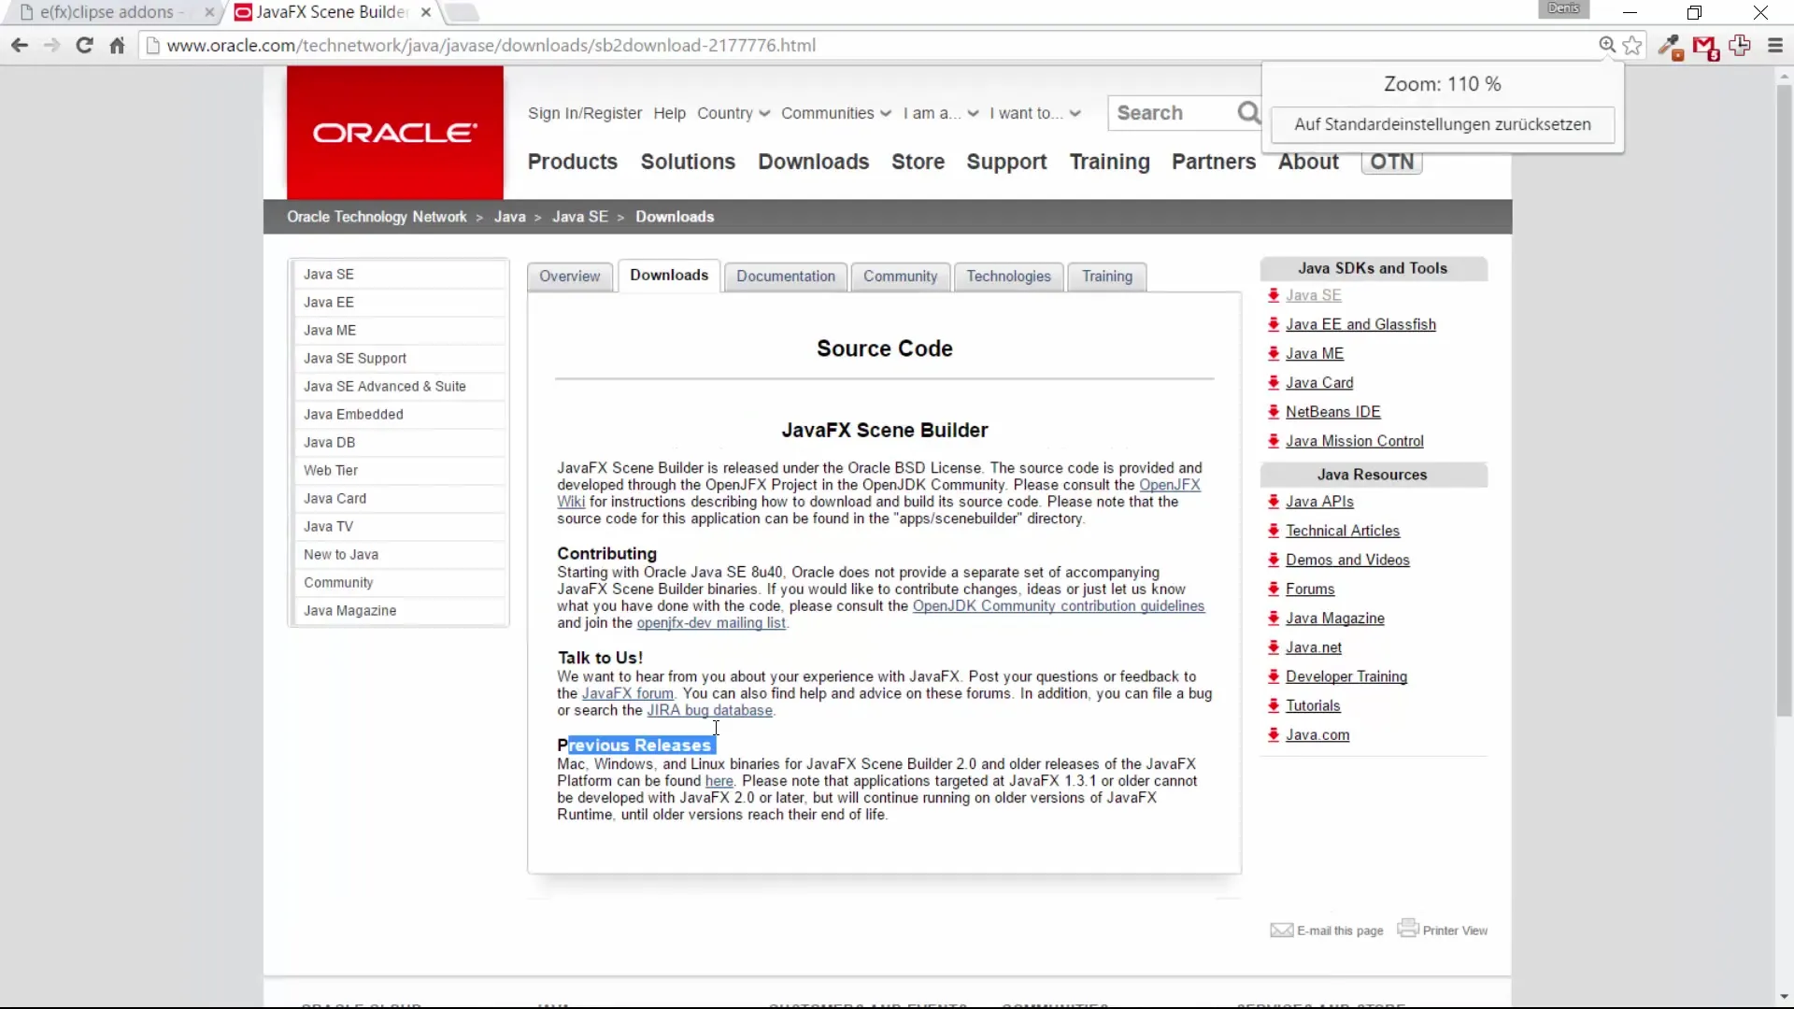The image size is (1794, 1009).
Task: Open the Training main menu
Action: (x=1109, y=162)
